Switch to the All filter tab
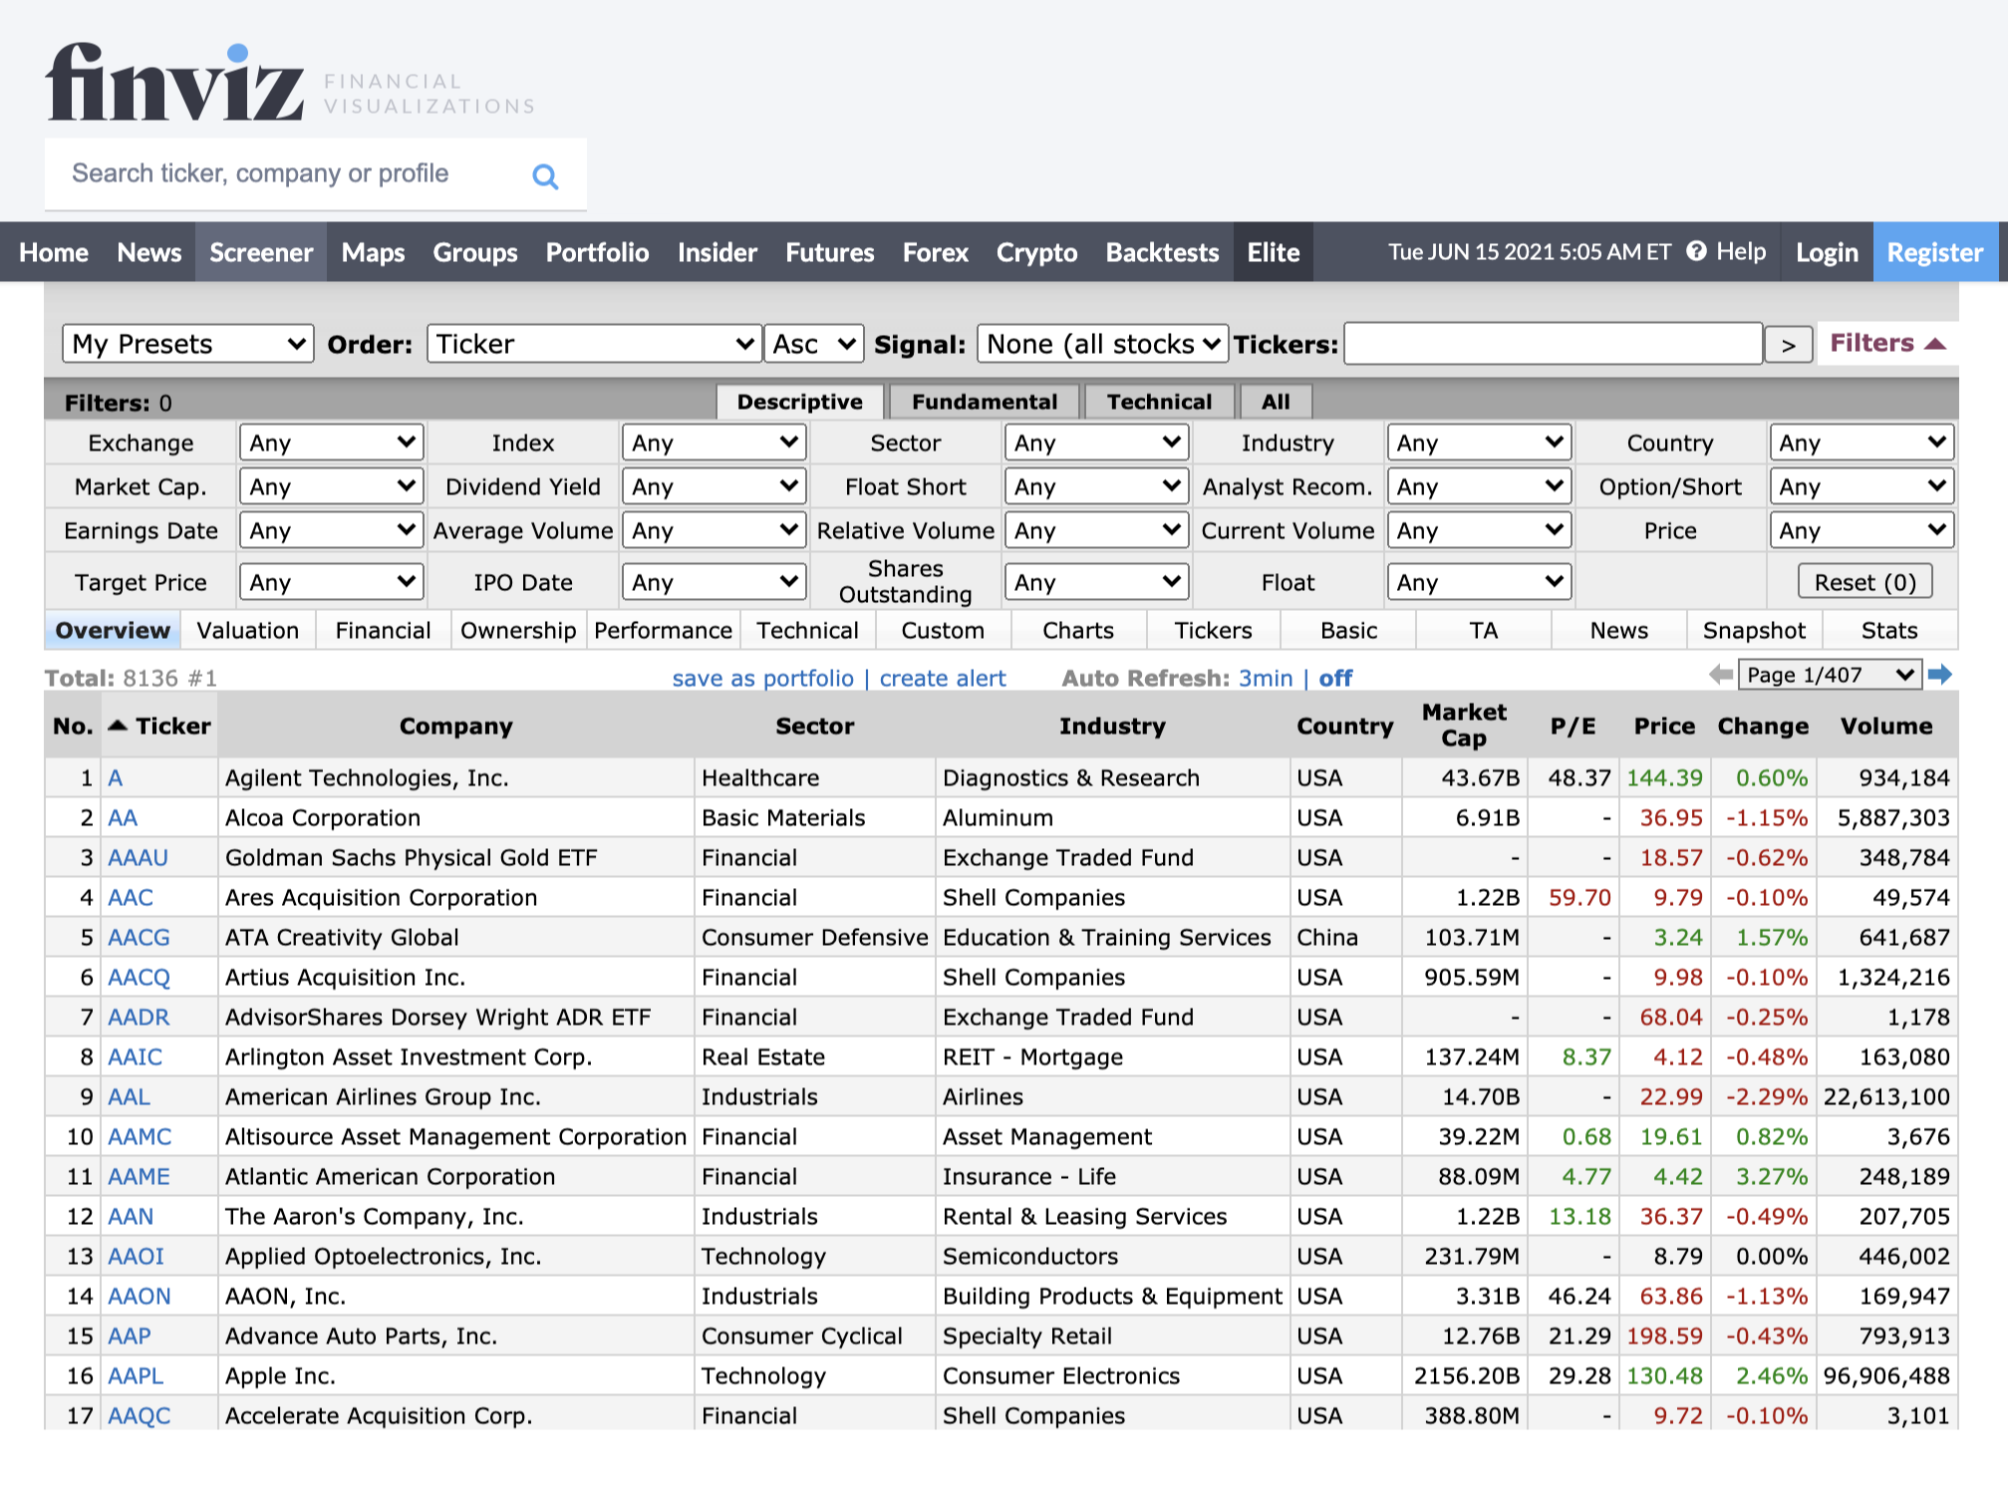 coord(1276,402)
